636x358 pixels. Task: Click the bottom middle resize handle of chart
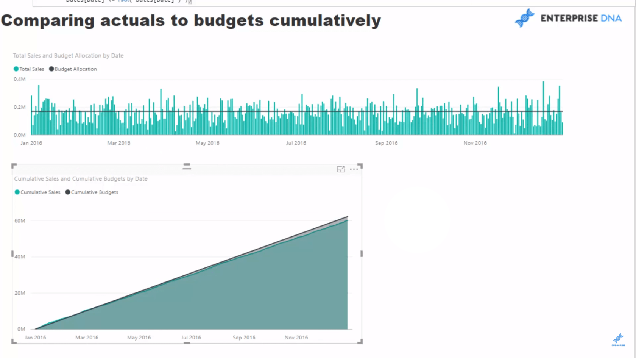[187, 343]
